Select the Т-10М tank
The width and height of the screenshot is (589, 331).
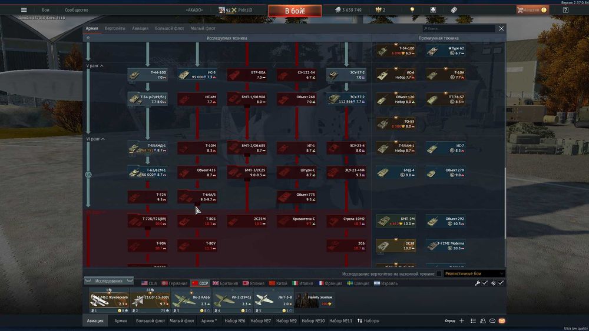197,148
